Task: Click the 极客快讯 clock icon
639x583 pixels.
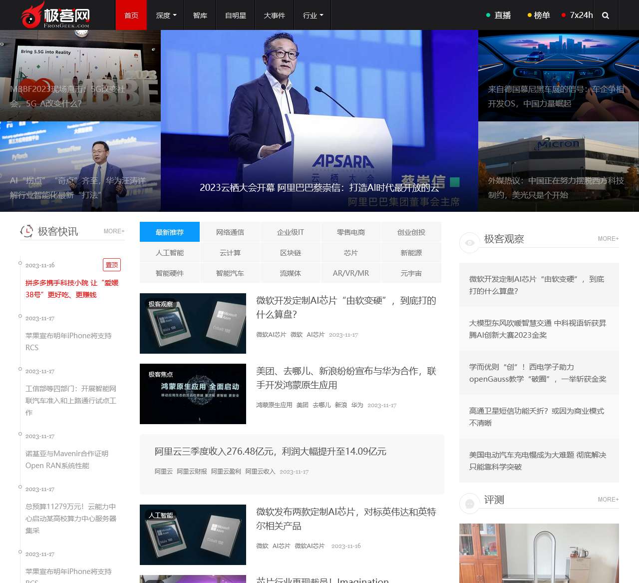Action: tap(26, 231)
